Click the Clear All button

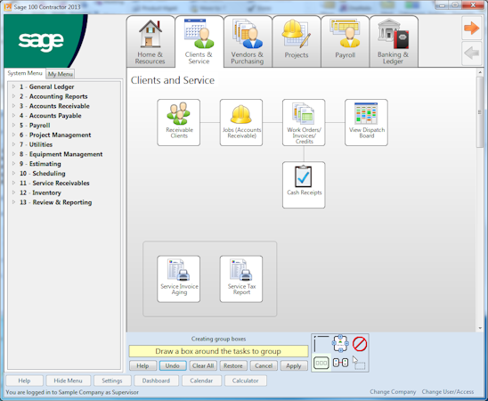pyautogui.click(x=203, y=365)
